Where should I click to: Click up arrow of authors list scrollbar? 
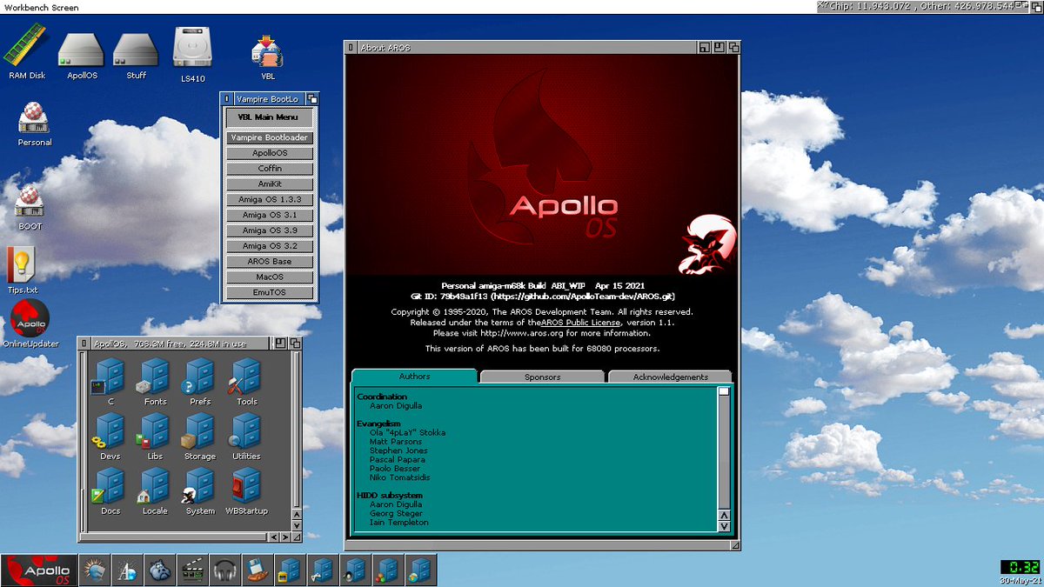point(724,516)
